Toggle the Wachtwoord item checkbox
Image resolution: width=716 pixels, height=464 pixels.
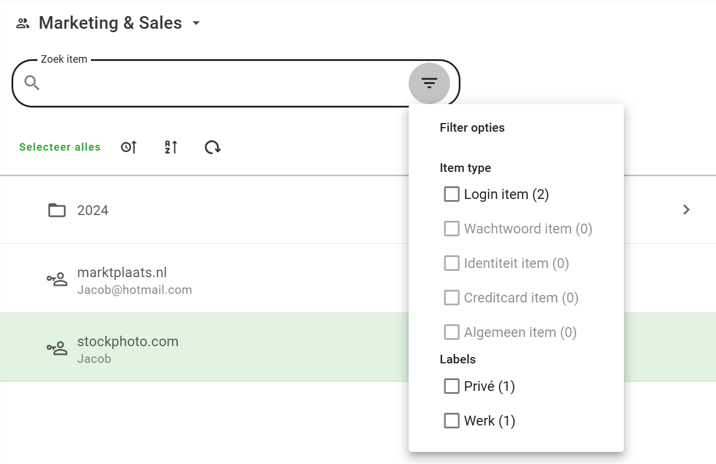tap(452, 229)
